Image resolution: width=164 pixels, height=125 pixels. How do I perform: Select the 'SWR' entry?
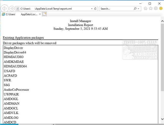[x=7, y=80]
